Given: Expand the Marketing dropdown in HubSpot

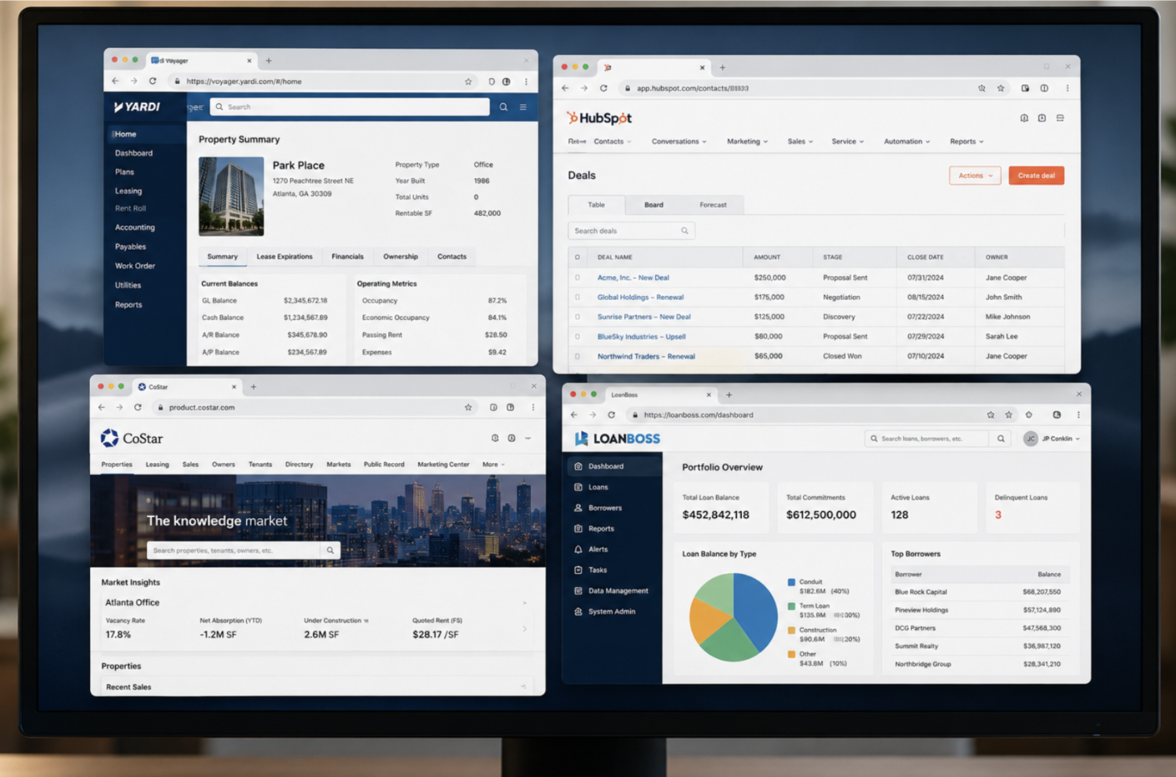Looking at the screenshot, I should pyautogui.click(x=747, y=141).
